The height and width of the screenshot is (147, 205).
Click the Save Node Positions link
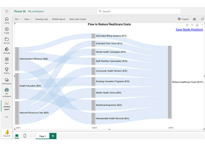point(189,30)
